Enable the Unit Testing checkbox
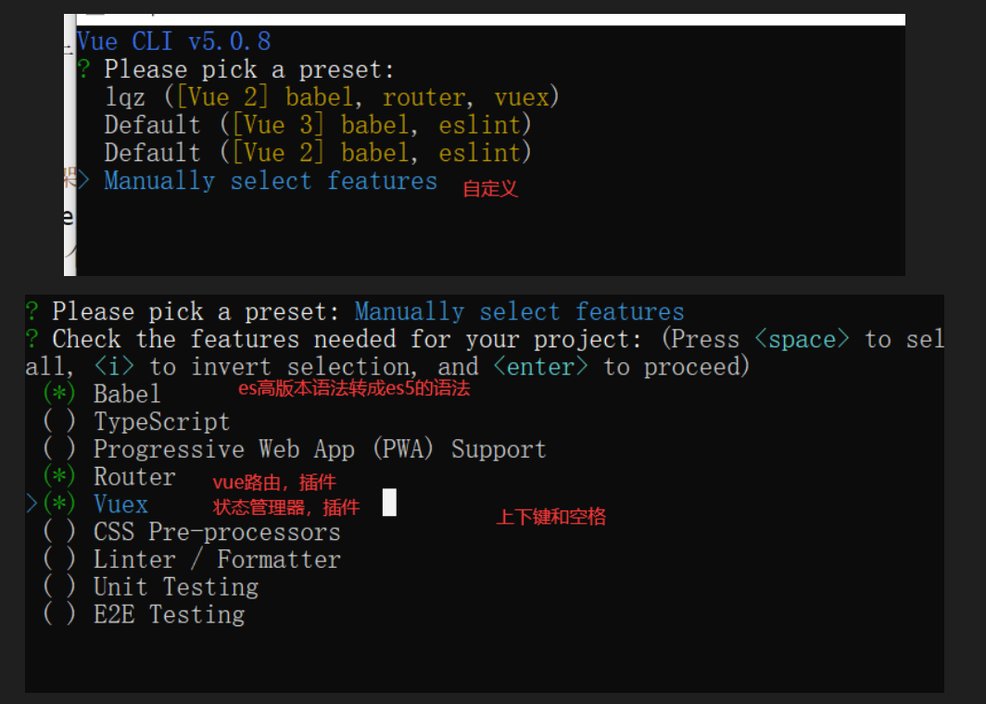The width and height of the screenshot is (986, 704). [x=59, y=587]
